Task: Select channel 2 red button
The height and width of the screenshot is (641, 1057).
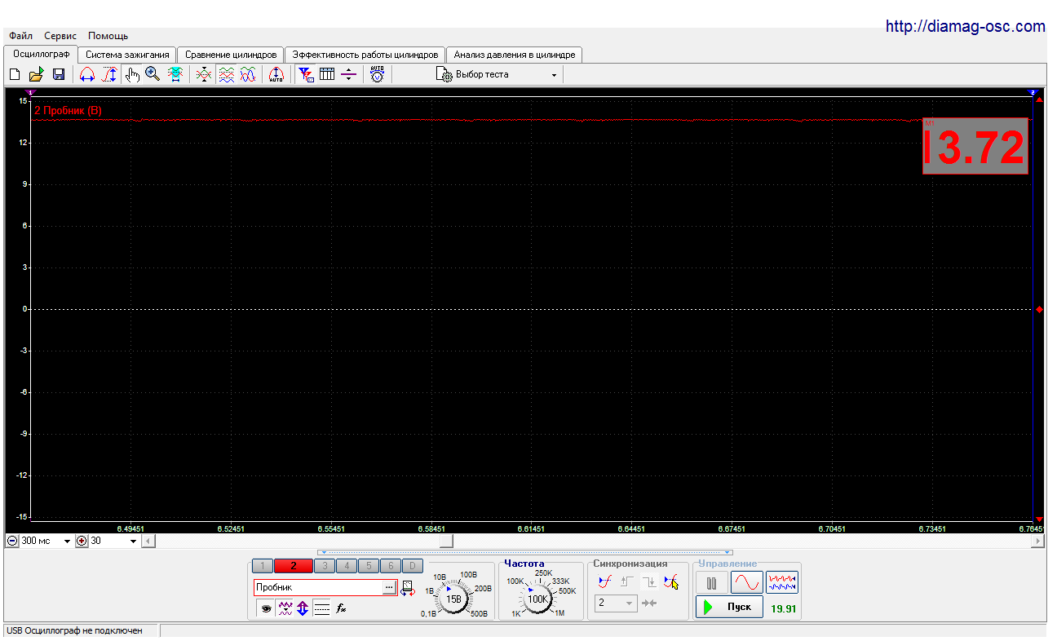Action: pos(294,565)
